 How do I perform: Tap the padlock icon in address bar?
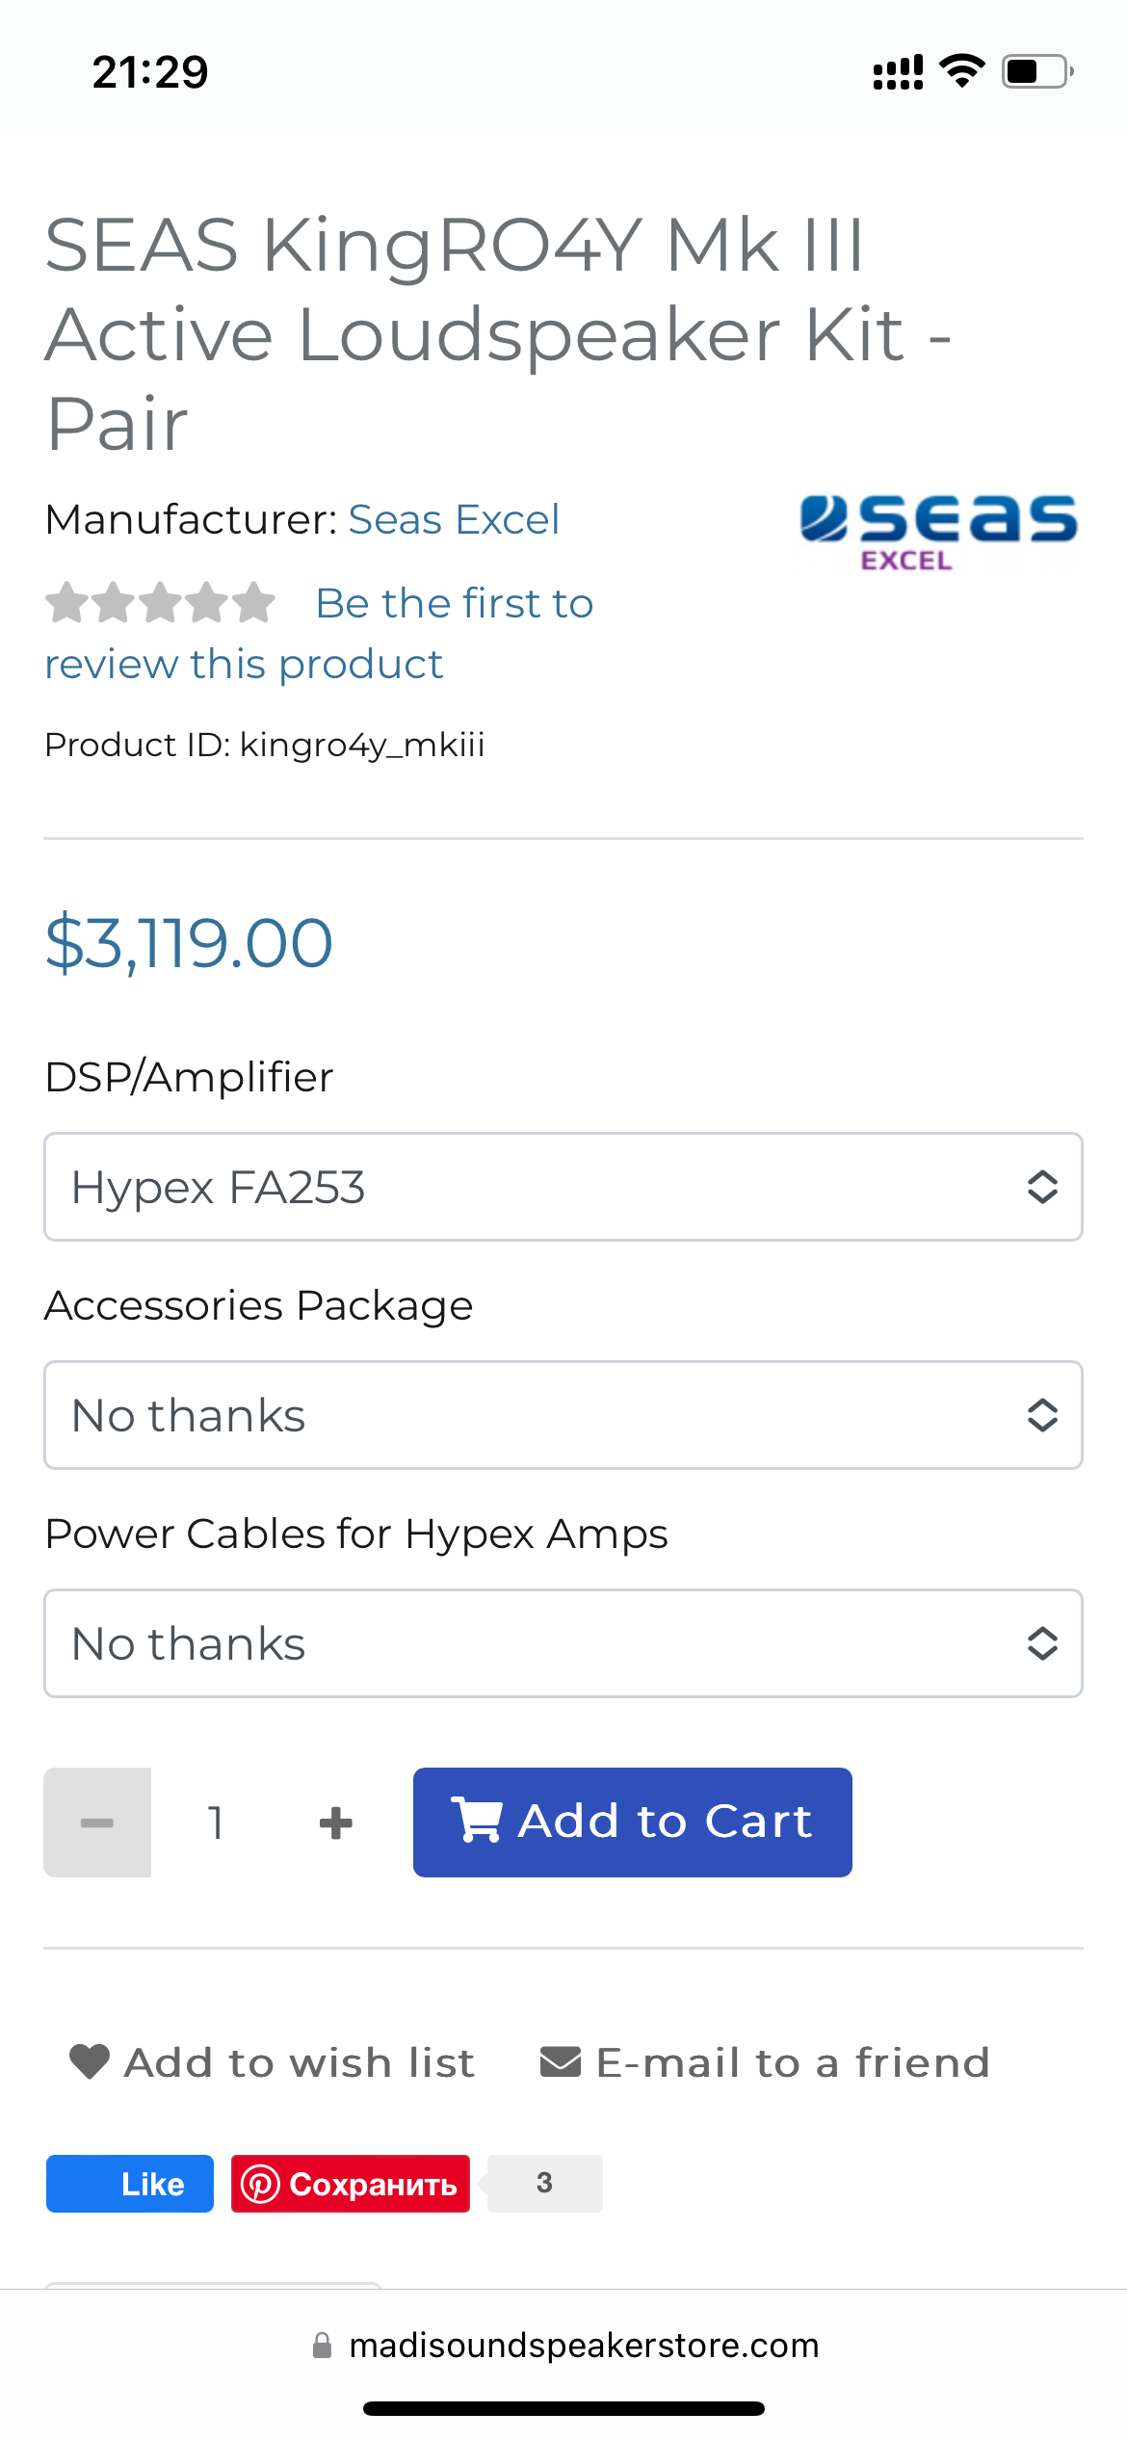click(323, 2346)
